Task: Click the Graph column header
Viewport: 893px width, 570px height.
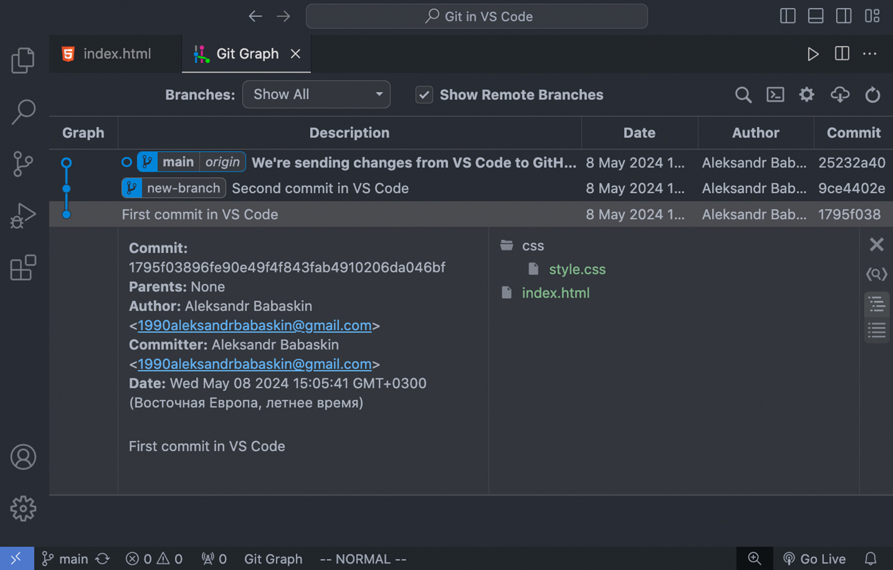Action: (84, 133)
